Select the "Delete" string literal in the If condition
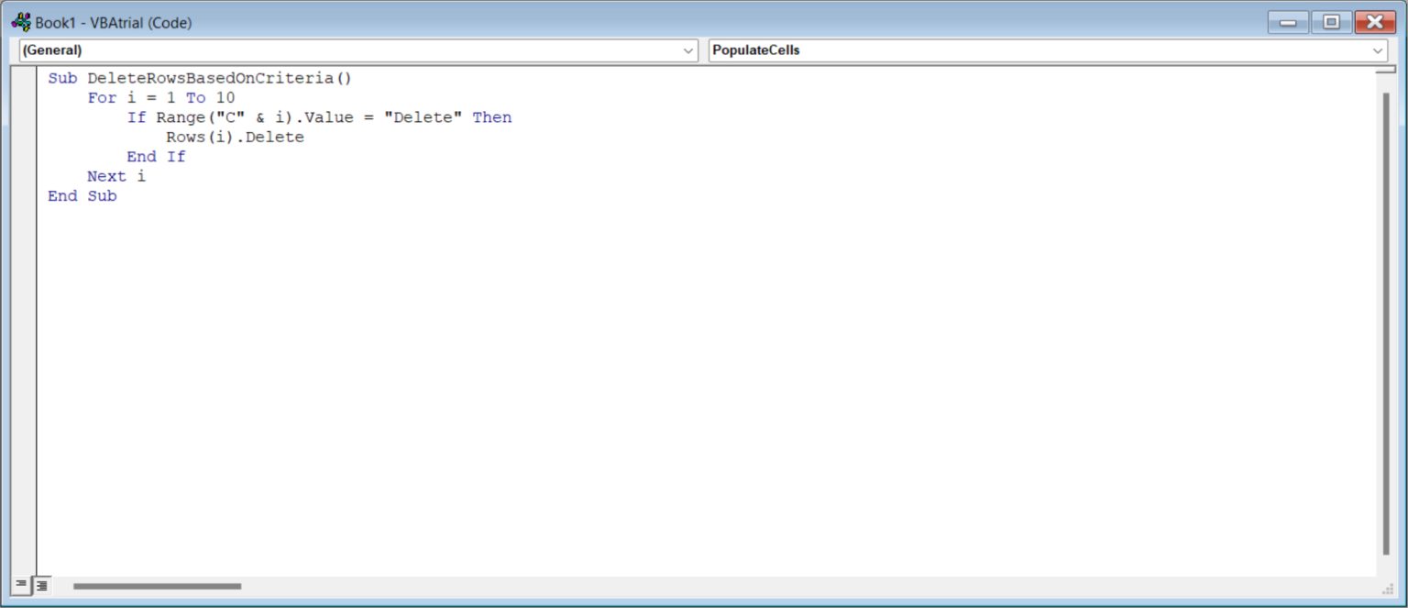 423,116
